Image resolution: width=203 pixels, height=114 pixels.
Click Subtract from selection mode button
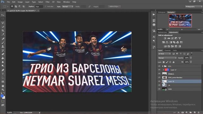tap(20, 6)
